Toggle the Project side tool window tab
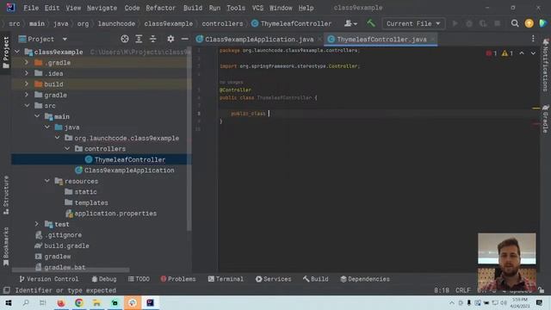The image size is (551, 310). [6, 53]
